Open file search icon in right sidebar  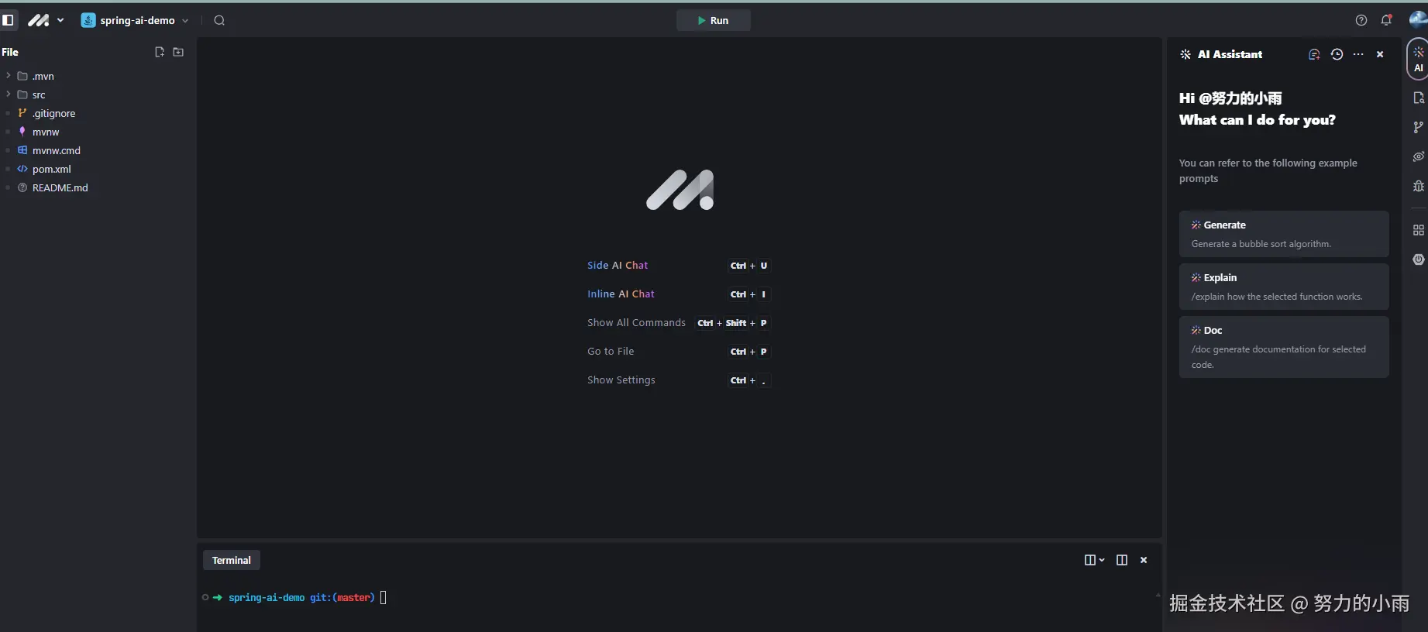click(x=1418, y=98)
